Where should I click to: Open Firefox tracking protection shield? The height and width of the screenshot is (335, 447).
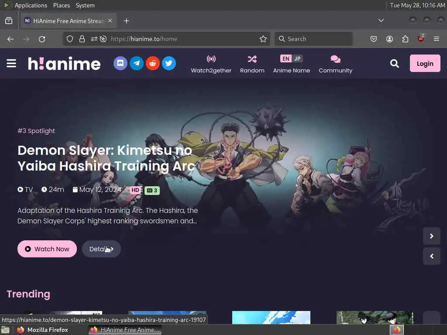(x=70, y=39)
